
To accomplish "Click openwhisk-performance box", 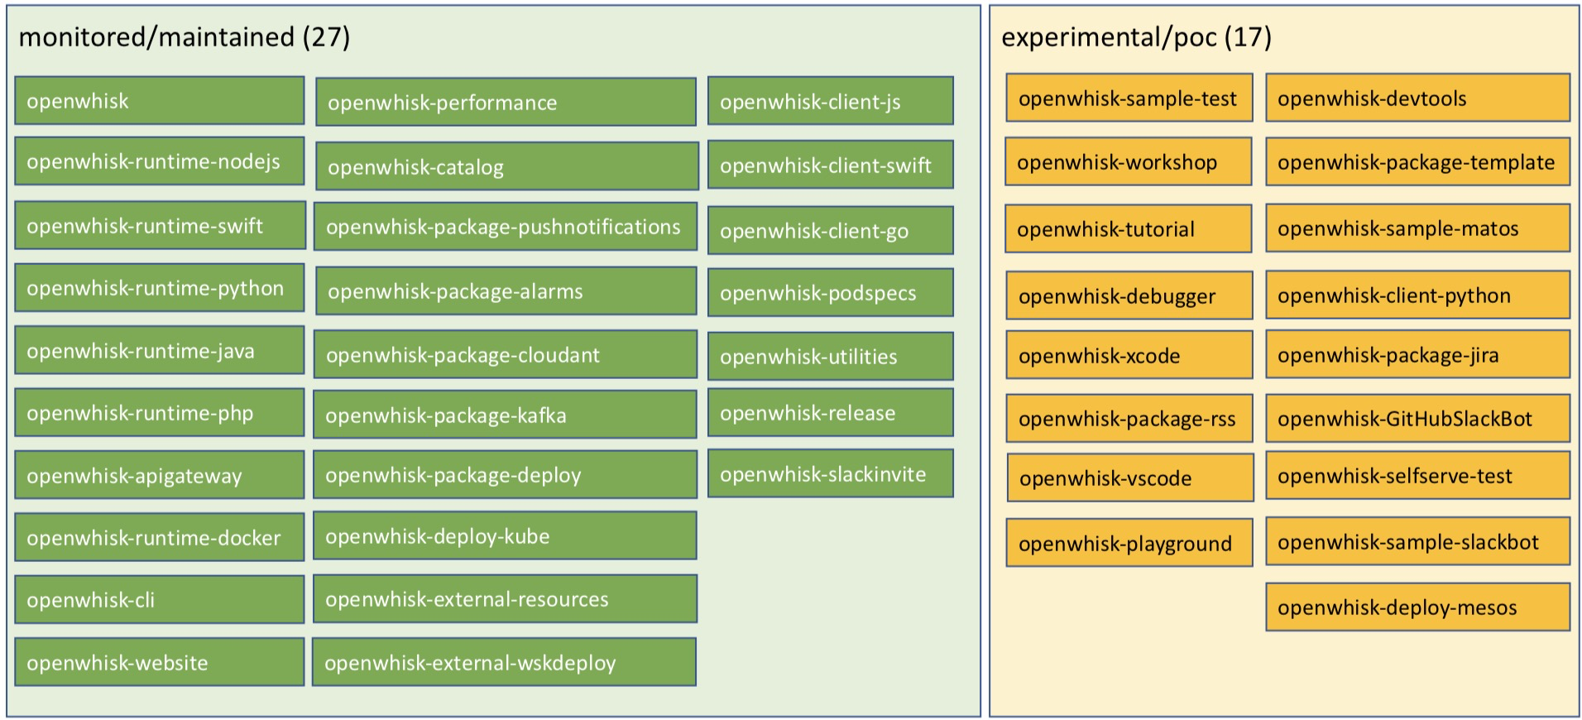I will pyautogui.click(x=506, y=103).
